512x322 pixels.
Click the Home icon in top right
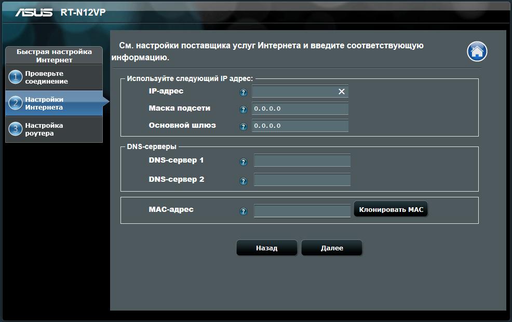click(x=477, y=51)
